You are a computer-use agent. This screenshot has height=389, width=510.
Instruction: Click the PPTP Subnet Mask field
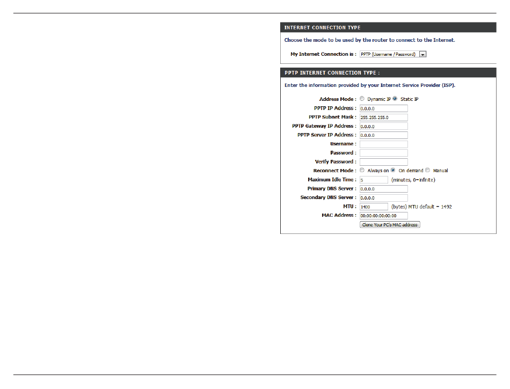[x=383, y=118]
